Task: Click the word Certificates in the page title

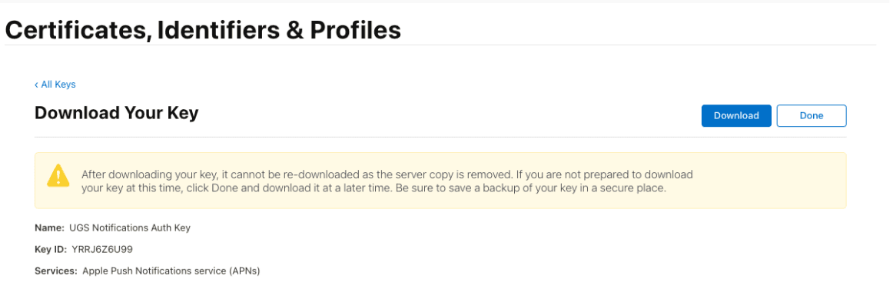Action: tap(78, 30)
